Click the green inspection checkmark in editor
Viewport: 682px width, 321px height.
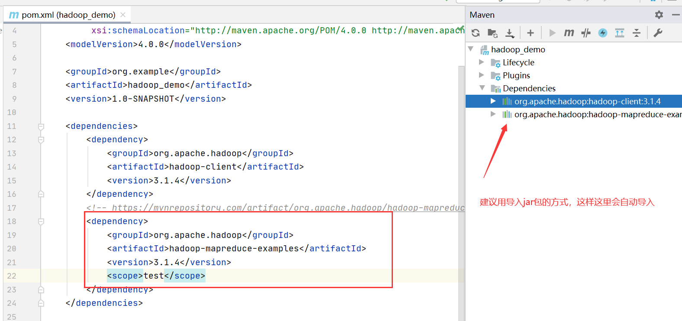pos(460,29)
